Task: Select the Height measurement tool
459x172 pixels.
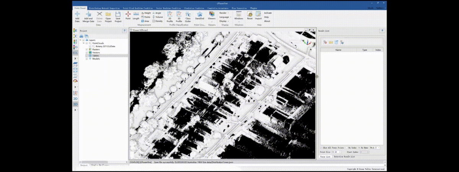Action: coord(146,13)
